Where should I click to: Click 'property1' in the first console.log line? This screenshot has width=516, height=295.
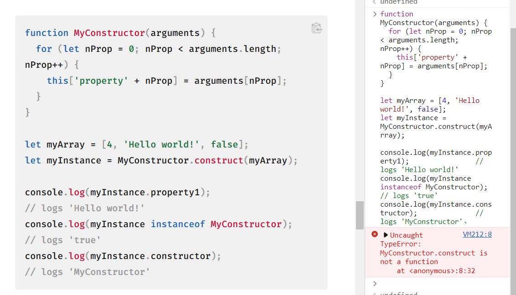pos(175,193)
